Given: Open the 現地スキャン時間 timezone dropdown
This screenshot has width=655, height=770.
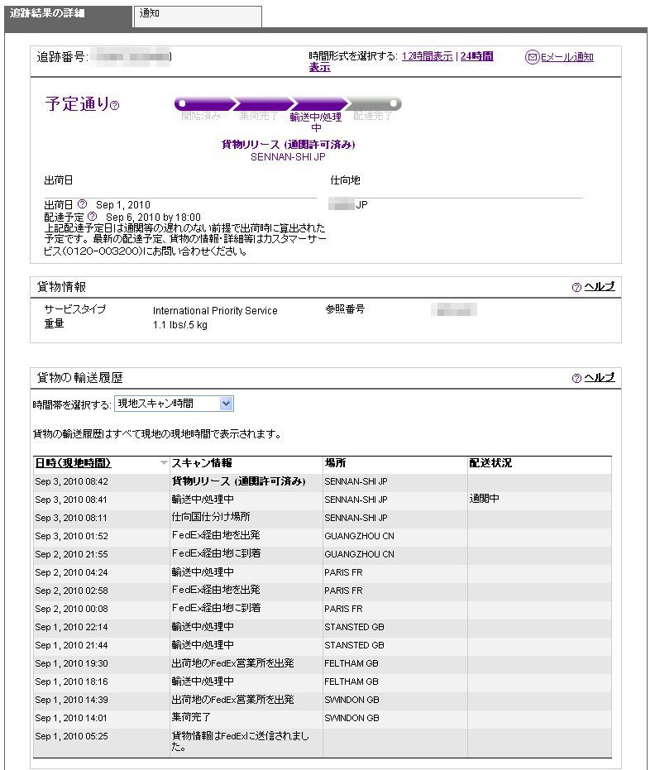Looking at the screenshot, I should coord(174,404).
